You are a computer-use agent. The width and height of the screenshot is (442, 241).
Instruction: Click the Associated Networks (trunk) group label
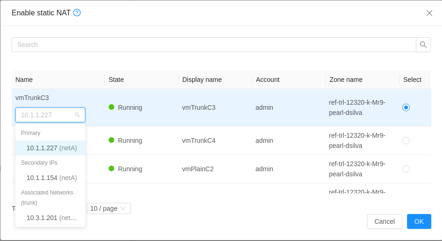(x=47, y=197)
